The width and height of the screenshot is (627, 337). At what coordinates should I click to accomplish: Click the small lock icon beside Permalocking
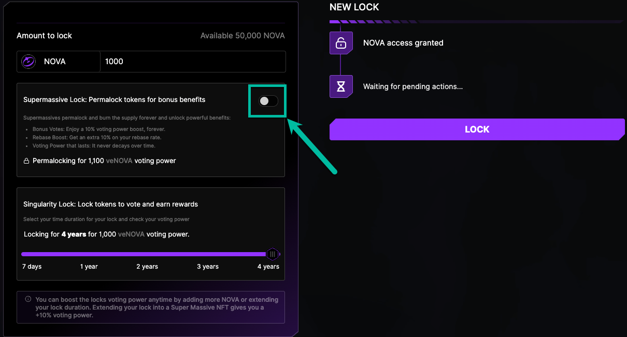(26, 161)
